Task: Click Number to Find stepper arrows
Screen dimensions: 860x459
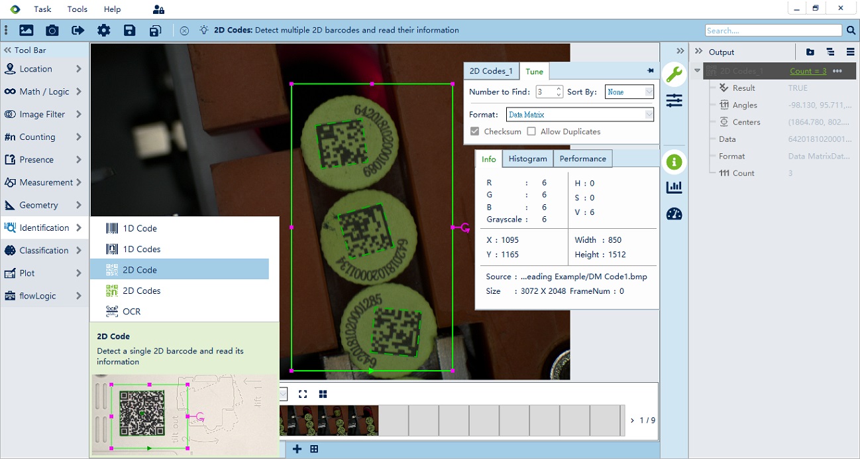Action: click(x=559, y=92)
